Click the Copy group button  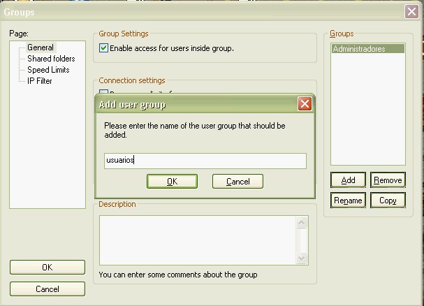pos(388,201)
